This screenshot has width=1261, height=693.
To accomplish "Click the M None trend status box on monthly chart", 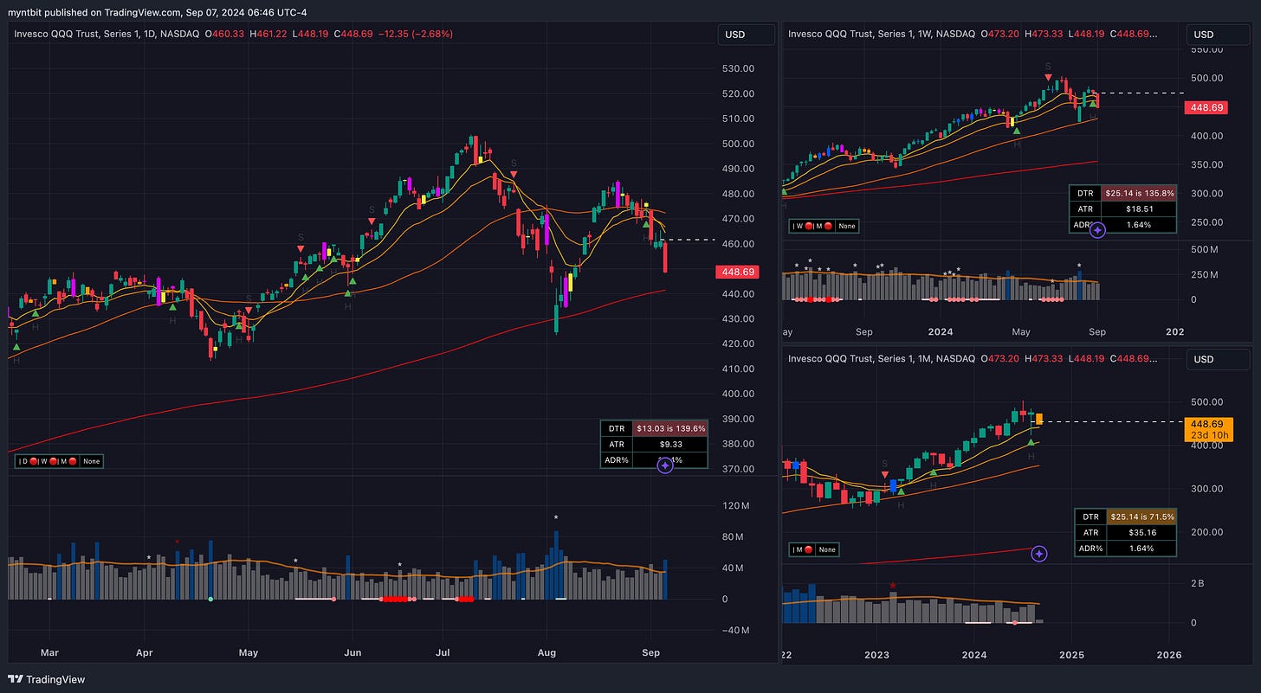I will 813,549.
